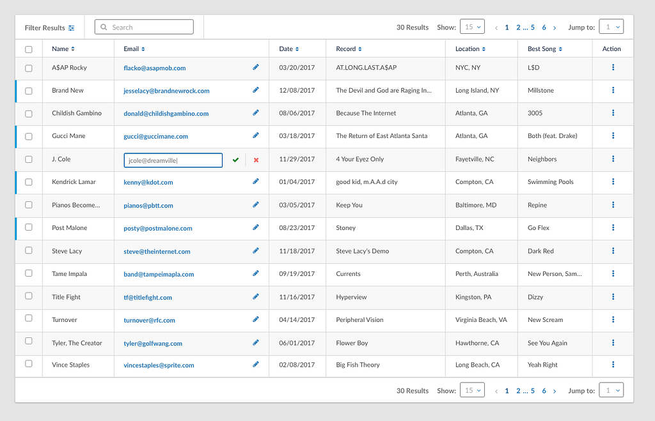Open the gucci@guccimane.com email link

156,136
